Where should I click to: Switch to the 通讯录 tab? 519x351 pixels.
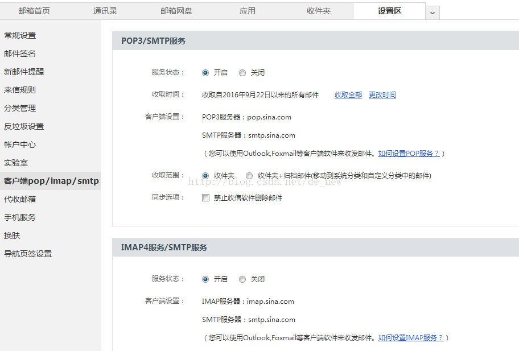tap(105, 11)
